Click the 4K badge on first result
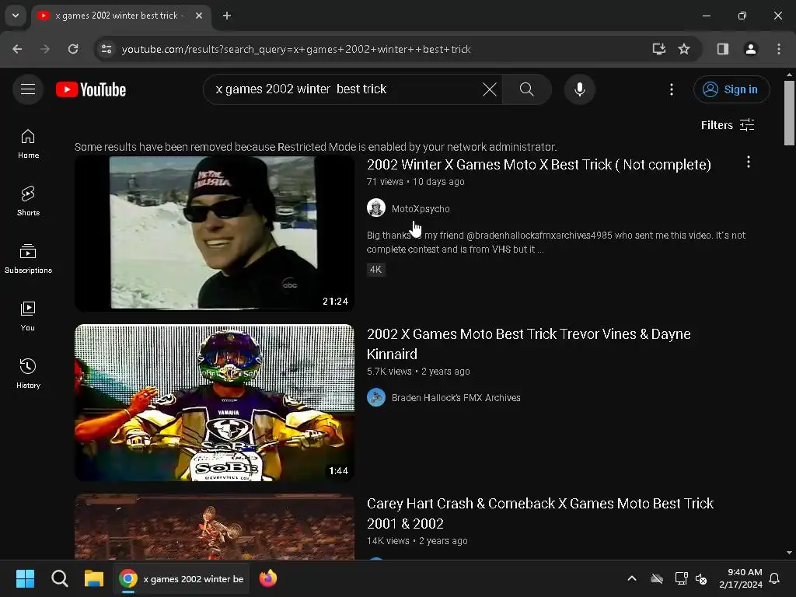 coord(375,270)
